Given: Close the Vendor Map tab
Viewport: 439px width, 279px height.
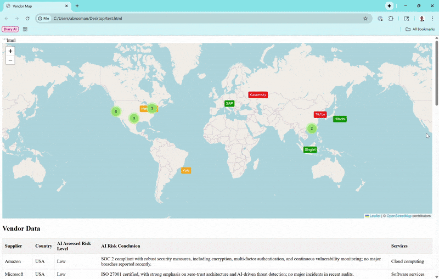Looking at the screenshot, I should 66,6.
